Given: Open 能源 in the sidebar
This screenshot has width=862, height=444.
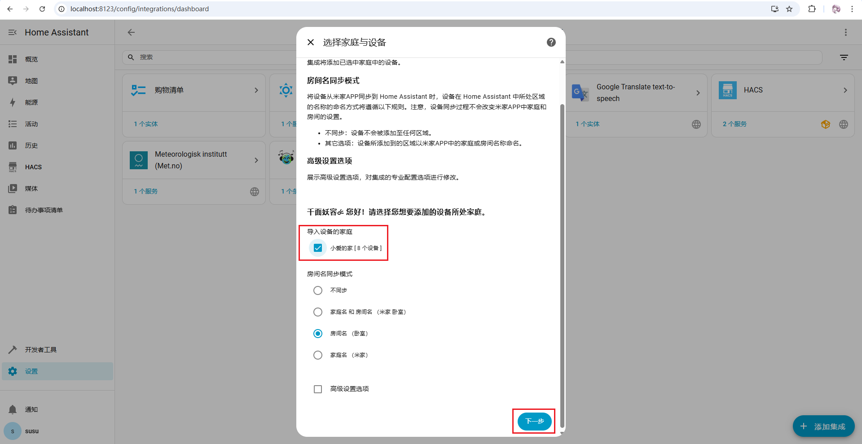Looking at the screenshot, I should (57, 102).
